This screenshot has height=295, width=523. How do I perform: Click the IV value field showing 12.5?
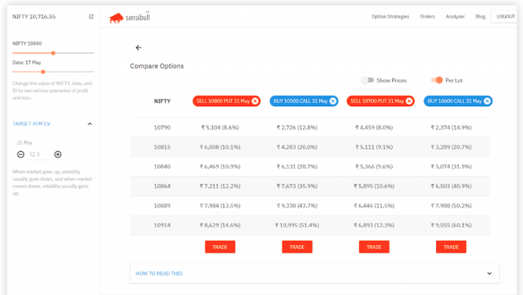pos(39,154)
